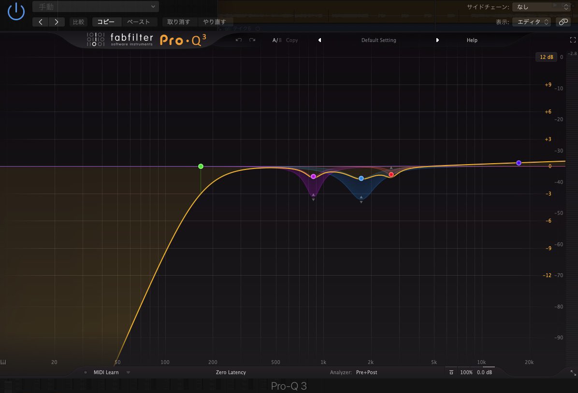Enable MIDI Learn
578x393 pixels.
point(106,372)
